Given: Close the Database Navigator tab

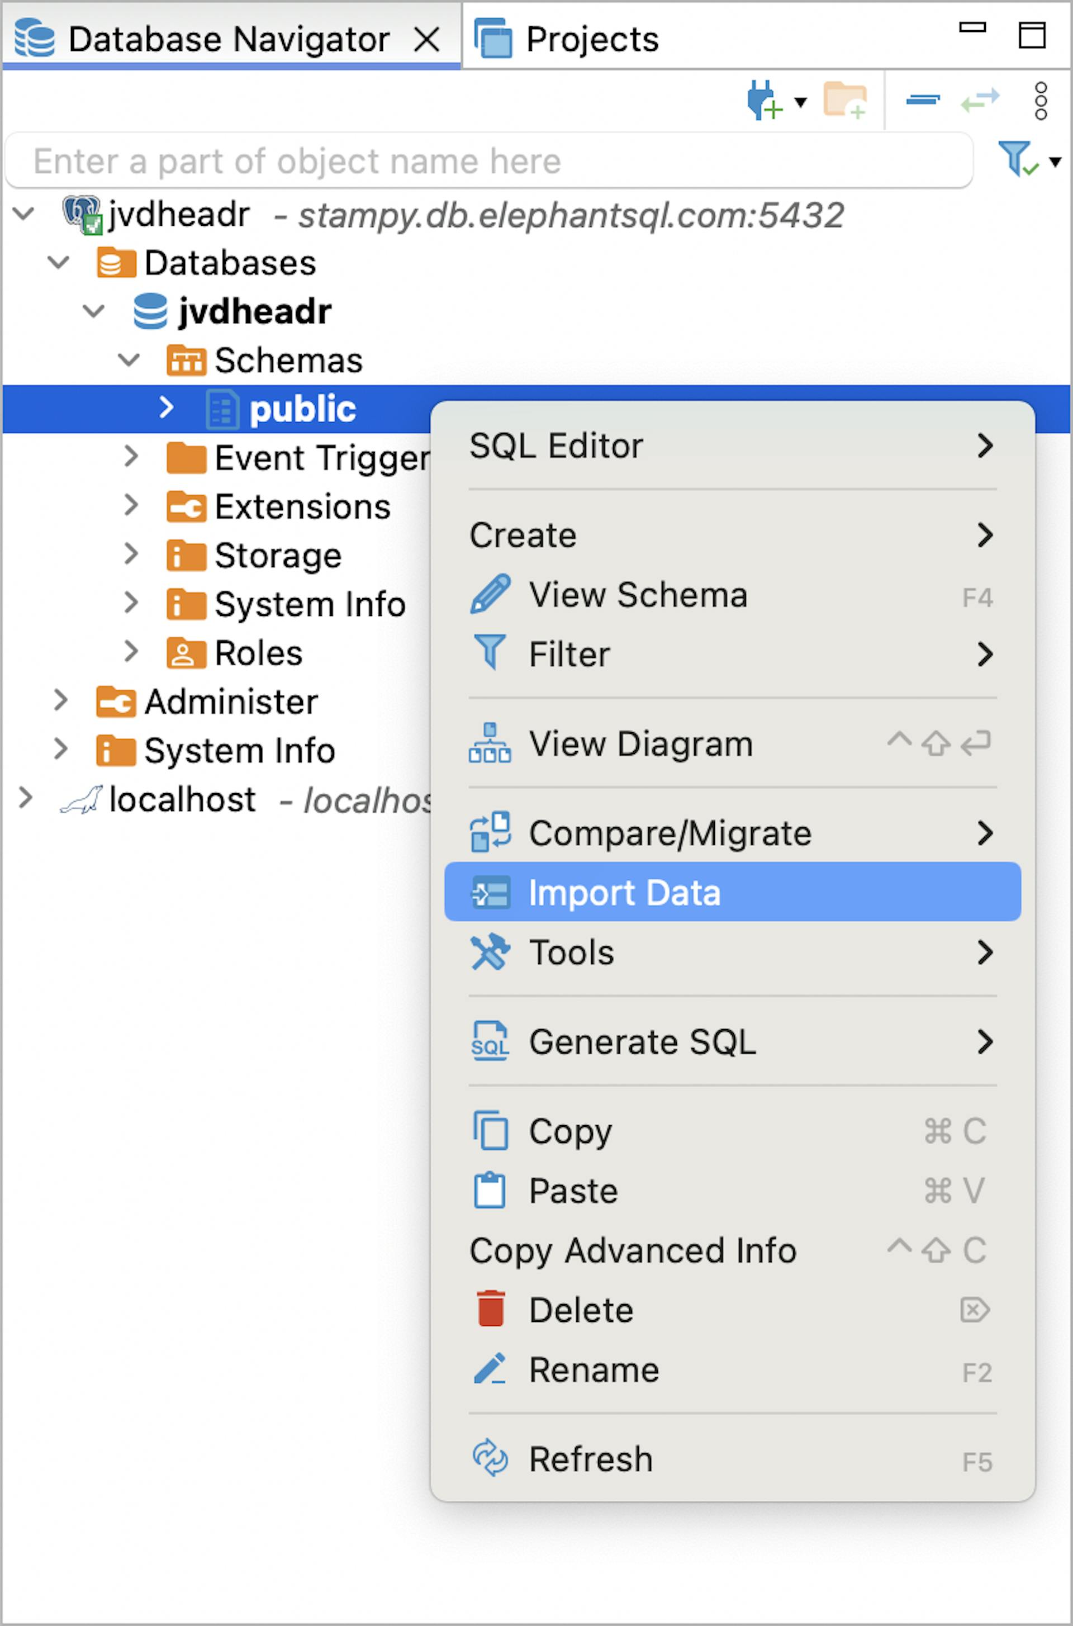Looking at the screenshot, I should [x=427, y=40].
